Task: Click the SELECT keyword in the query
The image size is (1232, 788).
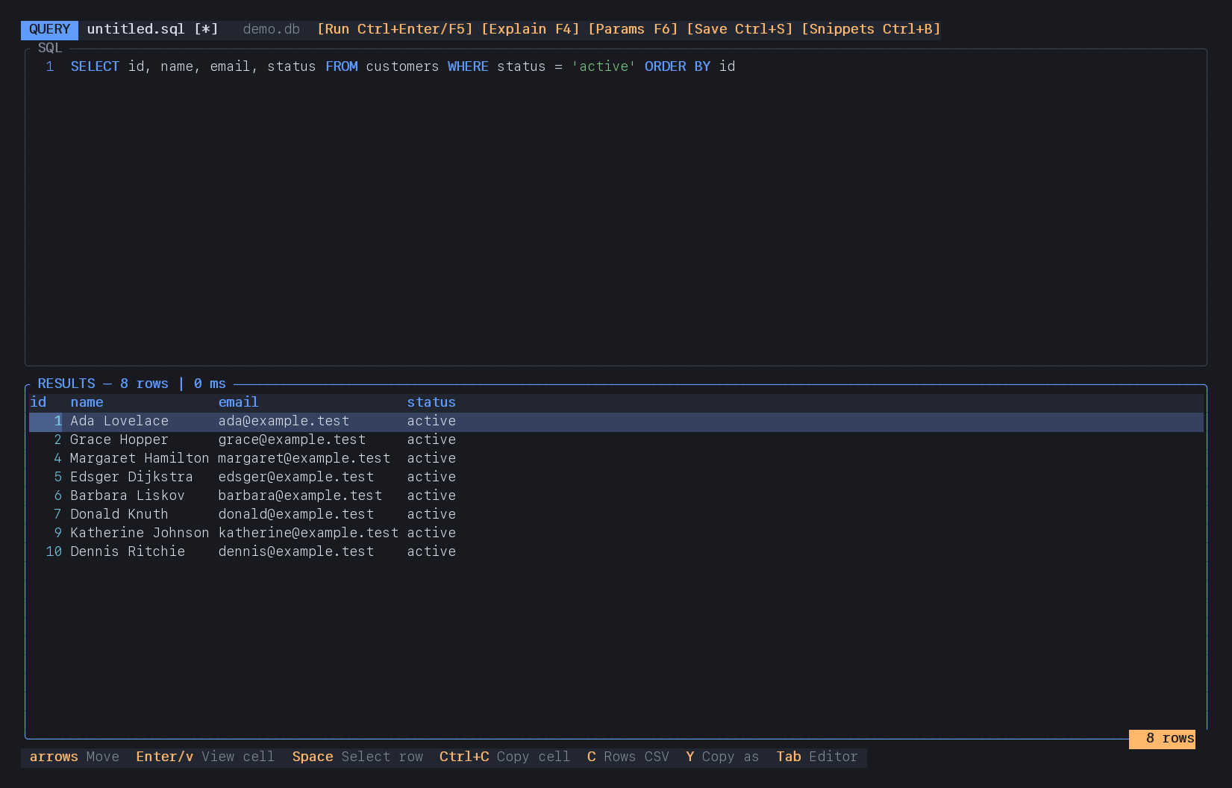Action: point(95,66)
